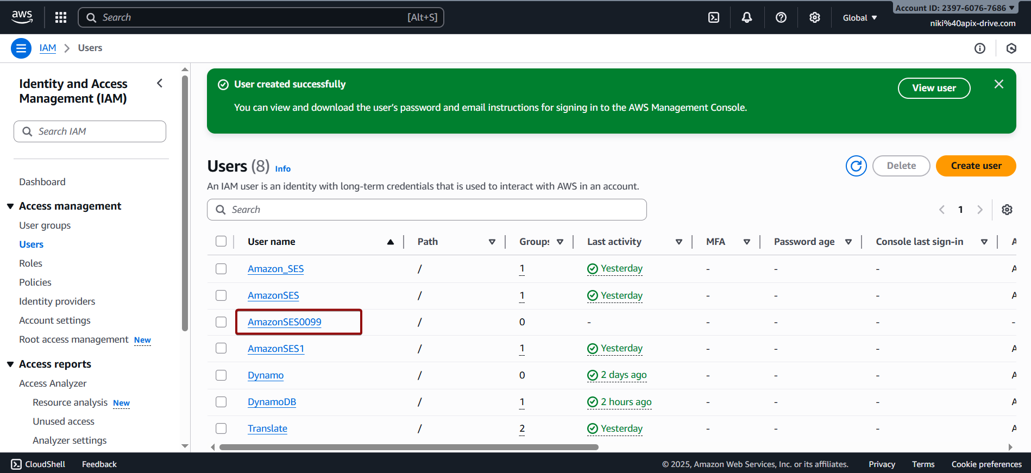This screenshot has width=1031, height=473.
Task: Collapse the Access reports section
Action: (10, 364)
